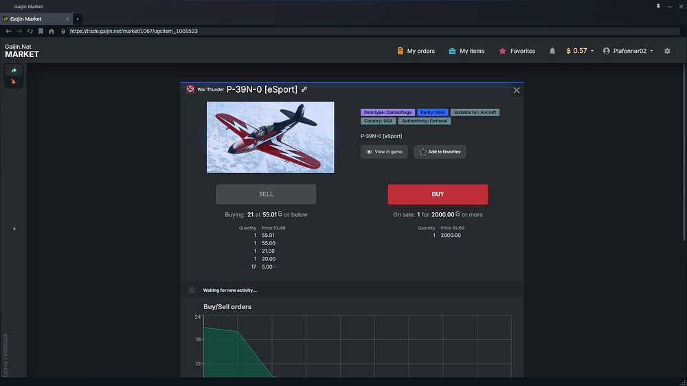
Task: Click the address bar URL field
Action: [373, 31]
